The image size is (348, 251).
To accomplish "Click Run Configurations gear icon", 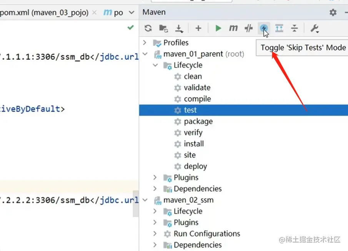I will click(167, 234).
